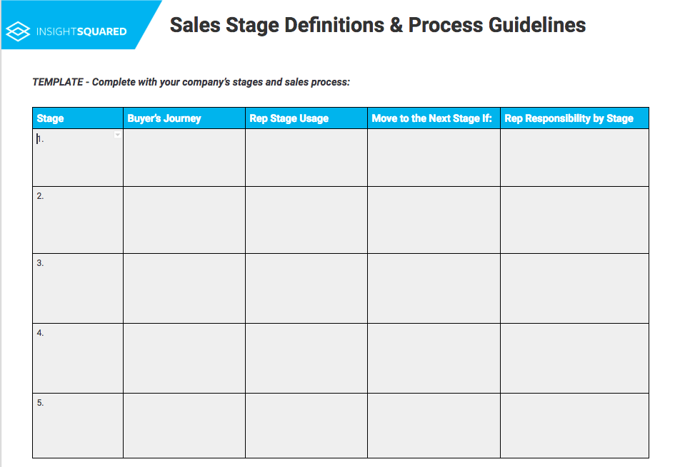This screenshot has height=467, width=680.
Task: Select the Stage column header
Action: (78, 118)
